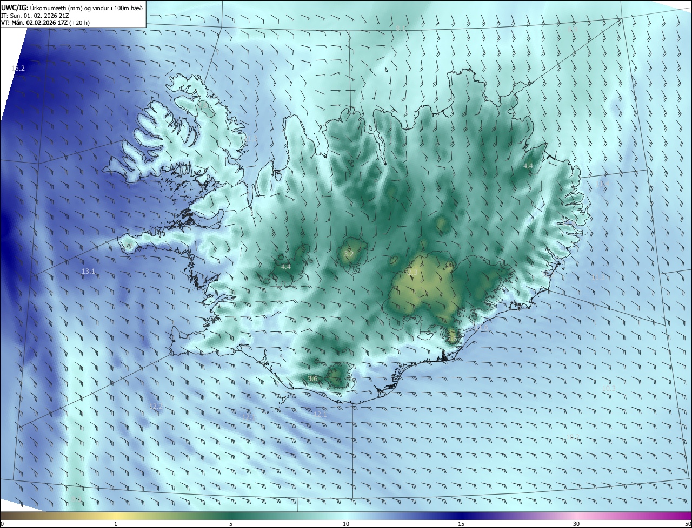This screenshot has height=528, width=692.
Task: Click the 15.2 value over the sea
Action: coord(18,69)
